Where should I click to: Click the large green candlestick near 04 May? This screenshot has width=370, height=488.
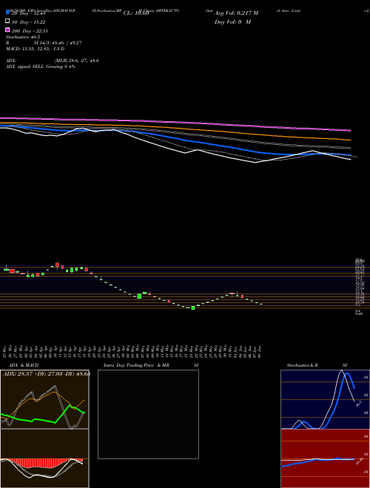coord(139,296)
